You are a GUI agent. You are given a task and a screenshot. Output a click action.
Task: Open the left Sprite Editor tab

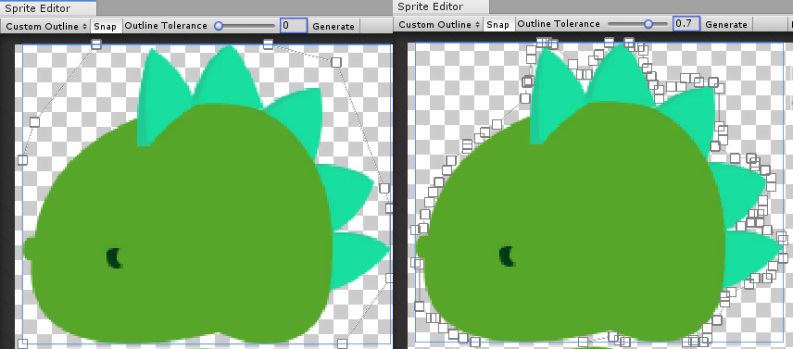(48, 8)
